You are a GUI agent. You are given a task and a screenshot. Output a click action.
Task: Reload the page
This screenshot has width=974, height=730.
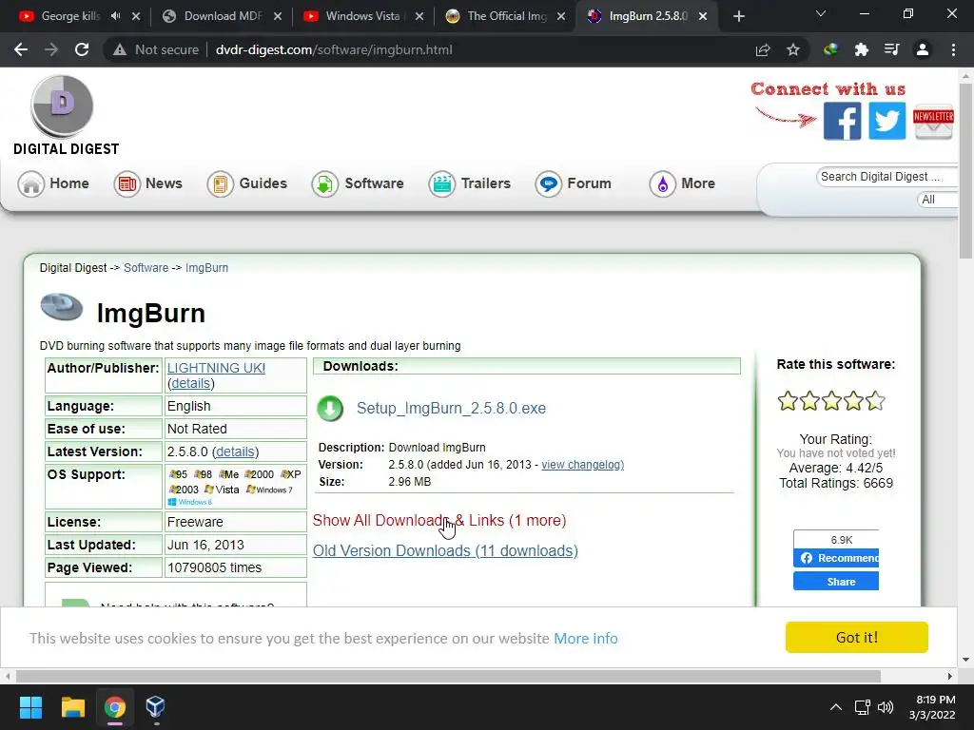click(82, 49)
